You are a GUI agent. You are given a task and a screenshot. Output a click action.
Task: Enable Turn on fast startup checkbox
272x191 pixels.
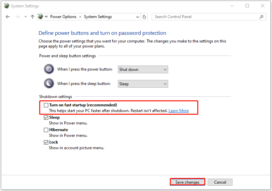46,105
